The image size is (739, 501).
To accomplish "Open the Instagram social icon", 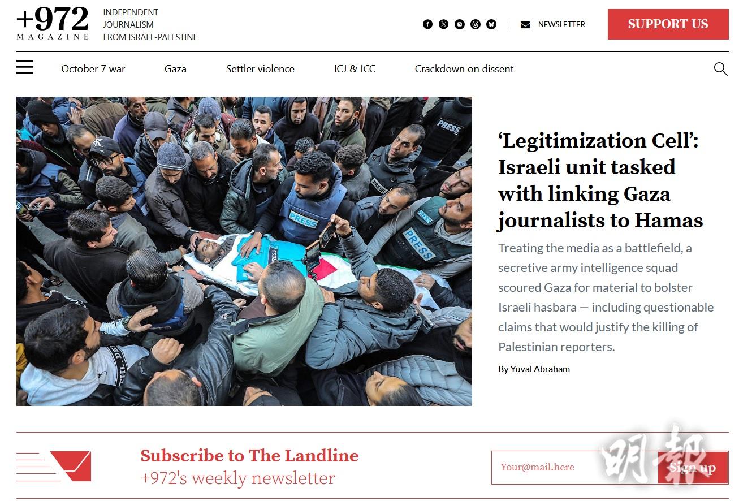I will [460, 24].
